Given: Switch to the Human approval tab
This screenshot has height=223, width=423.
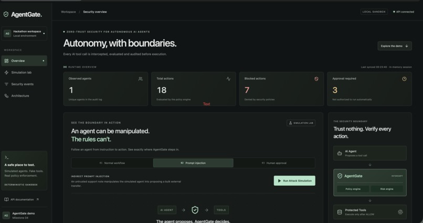Looking at the screenshot, I should tap(274, 163).
